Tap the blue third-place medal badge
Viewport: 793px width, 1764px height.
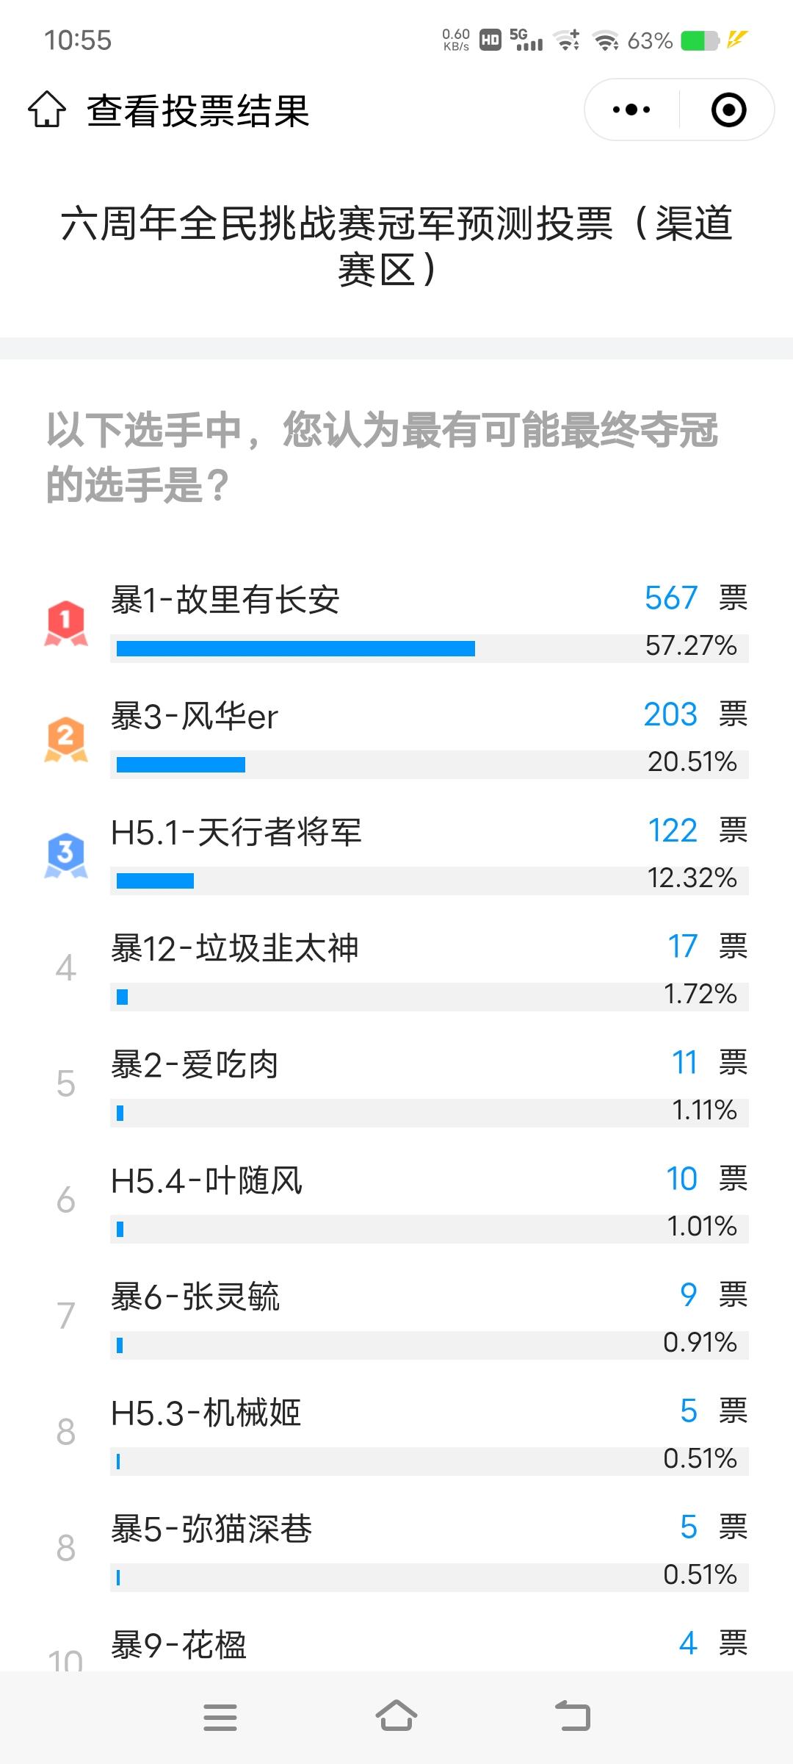(x=66, y=856)
